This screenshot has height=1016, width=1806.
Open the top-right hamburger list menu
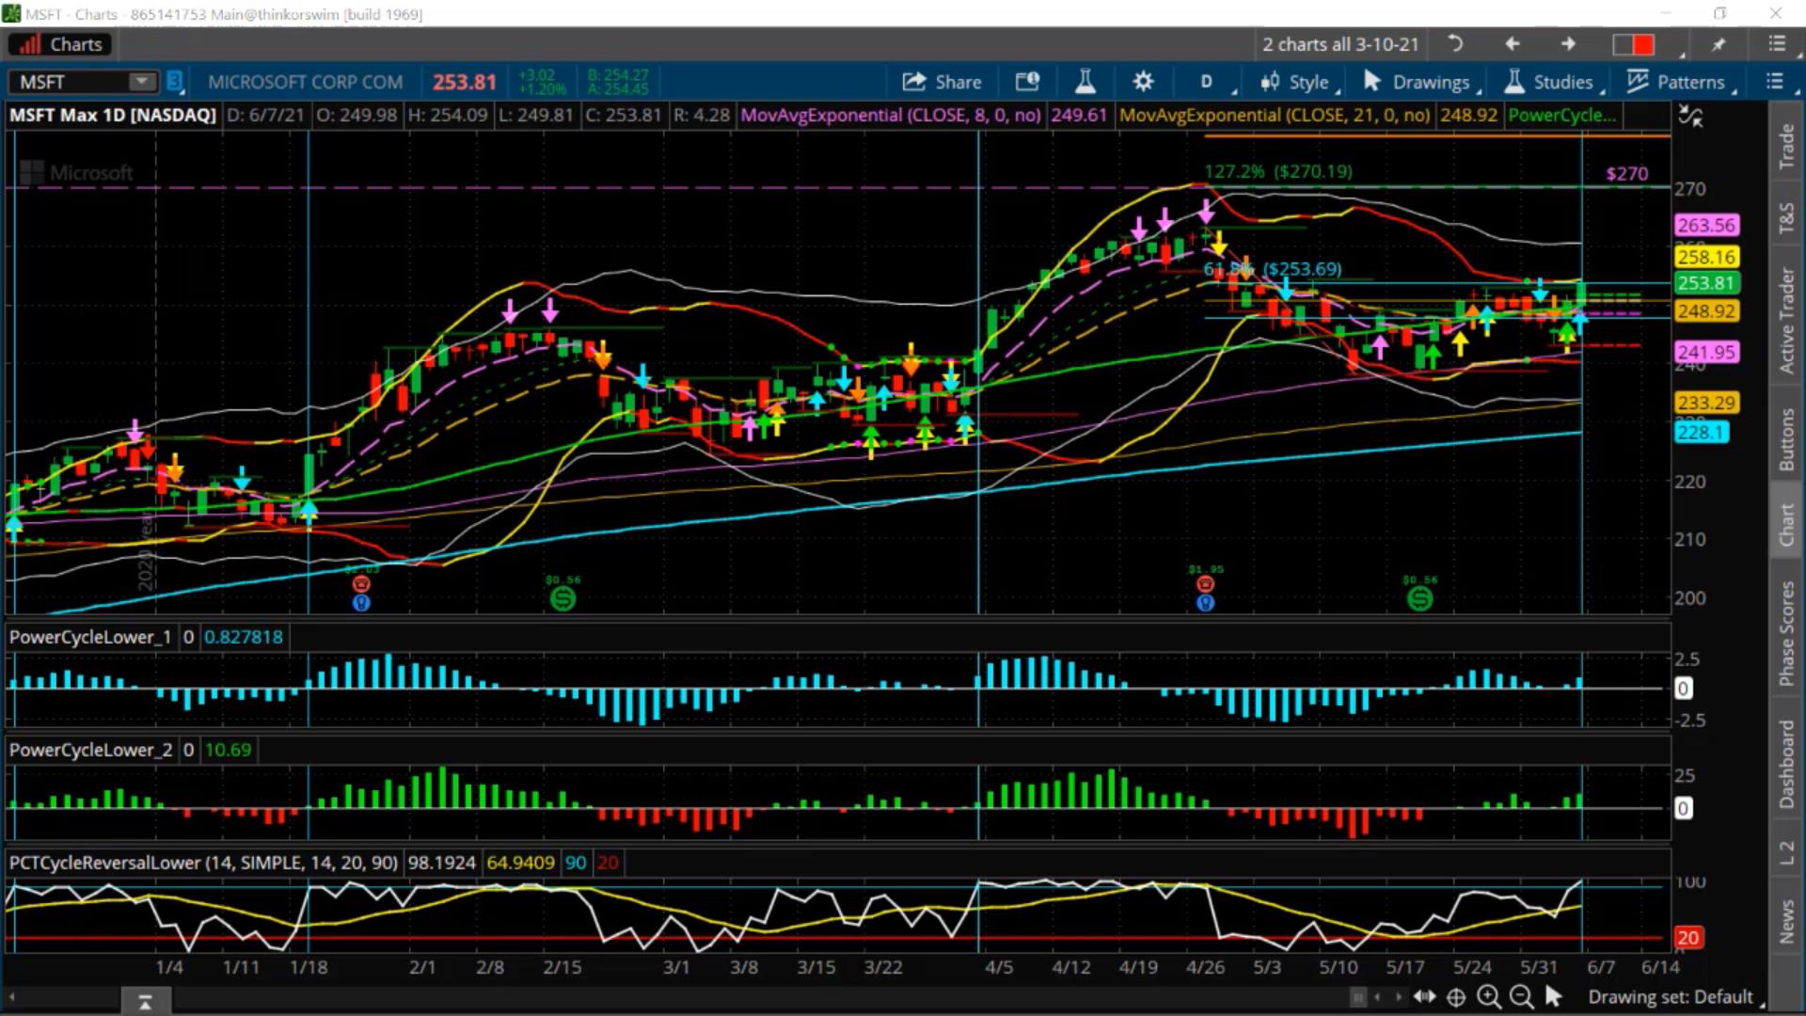click(x=1776, y=44)
